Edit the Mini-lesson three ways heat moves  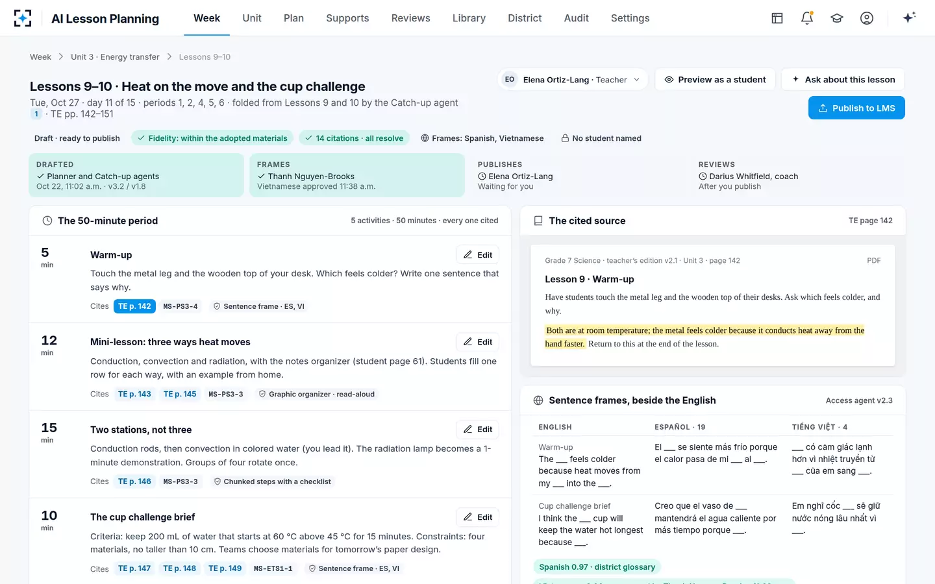478,342
